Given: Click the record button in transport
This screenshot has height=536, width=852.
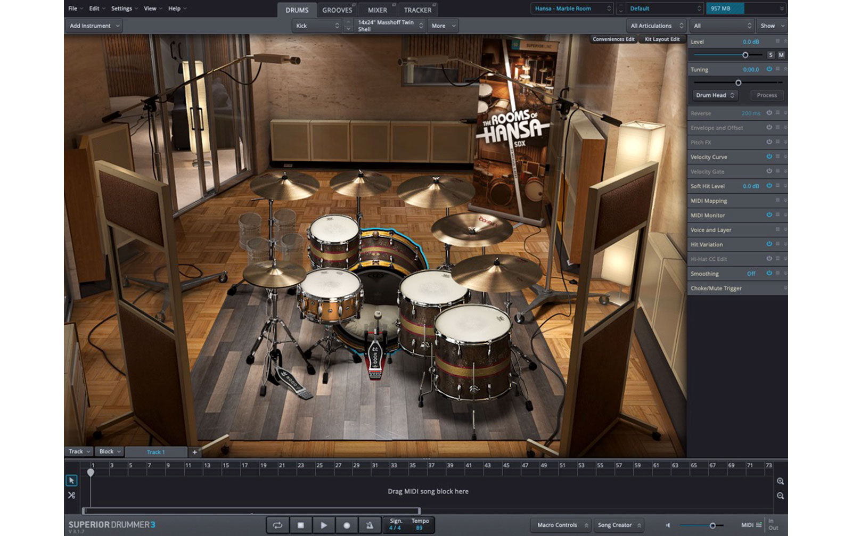Looking at the screenshot, I should [x=347, y=525].
